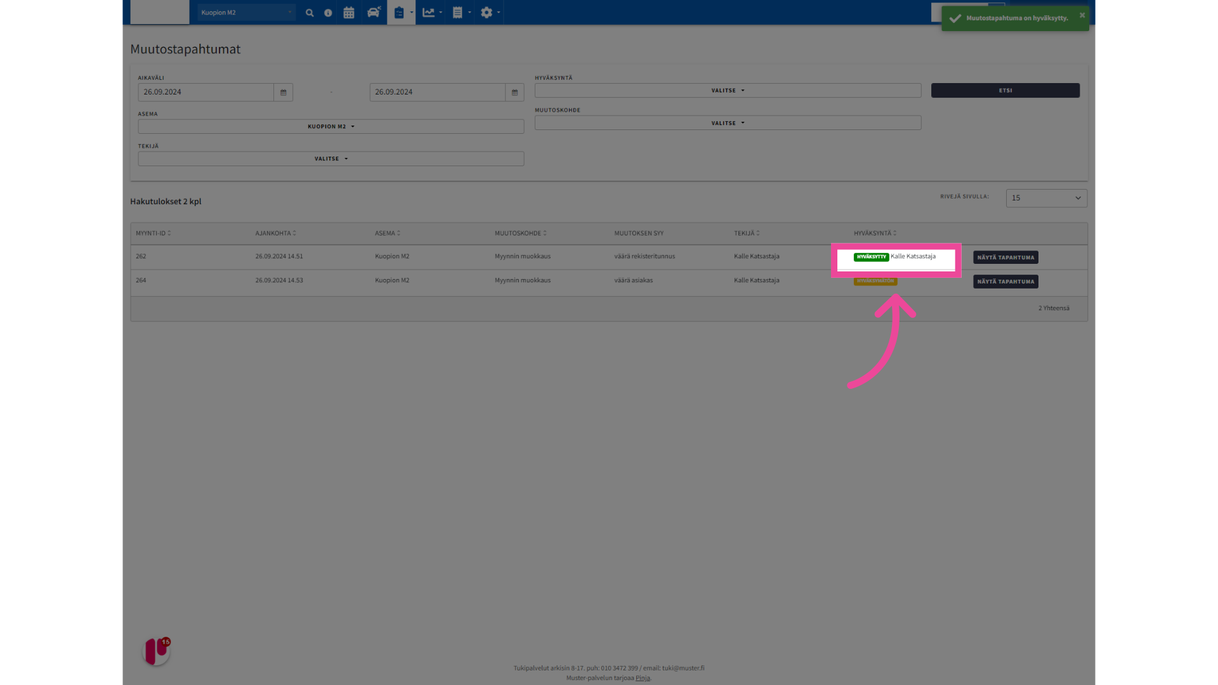Click the 2 Yhteensä total text
1218x685 pixels.
point(1054,308)
